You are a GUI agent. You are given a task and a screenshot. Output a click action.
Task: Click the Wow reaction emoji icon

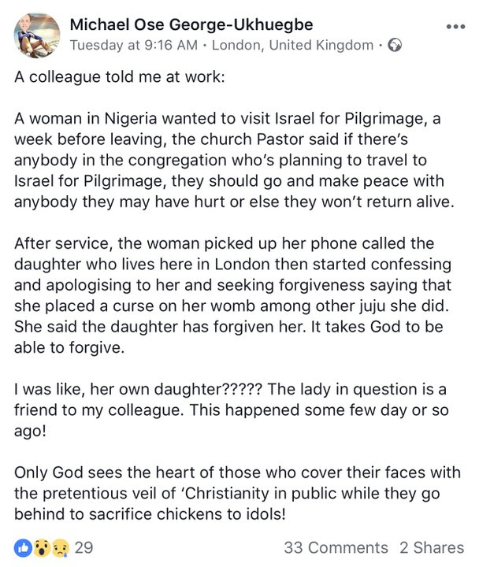click(x=42, y=547)
